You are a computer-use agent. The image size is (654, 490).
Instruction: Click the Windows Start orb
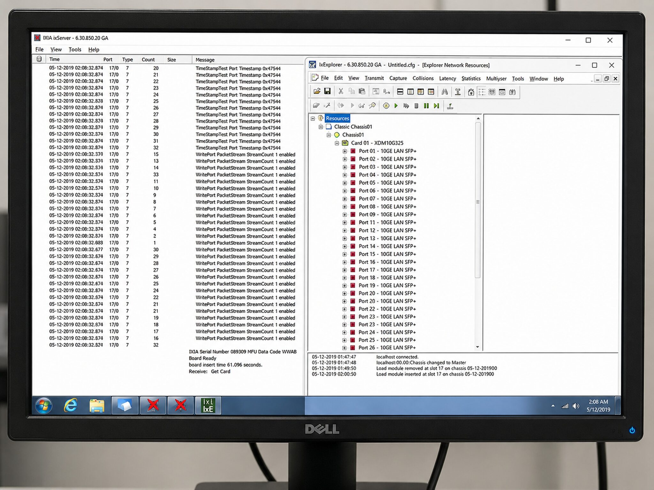pos(43,406)
